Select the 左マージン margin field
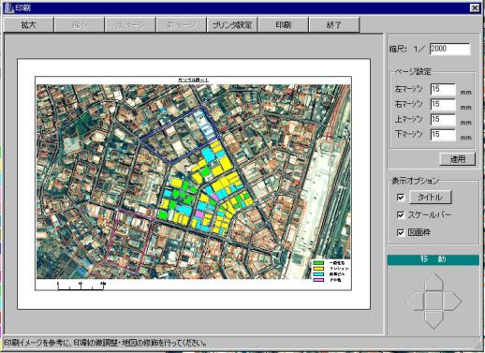 click(x=443, y=89)
